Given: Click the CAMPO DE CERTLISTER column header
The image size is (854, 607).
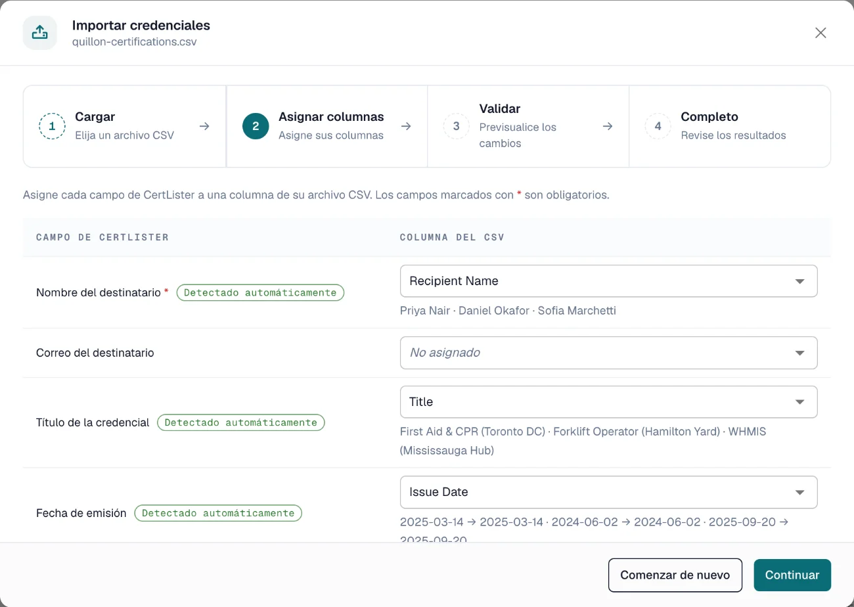Looking at the screenshot, I should coord(102,237).
